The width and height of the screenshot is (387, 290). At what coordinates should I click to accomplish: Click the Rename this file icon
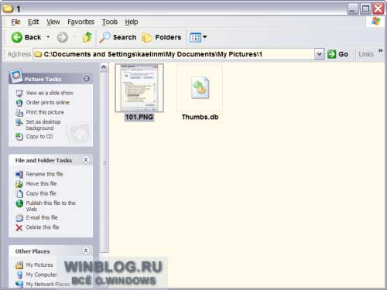(x=19, y=175)
